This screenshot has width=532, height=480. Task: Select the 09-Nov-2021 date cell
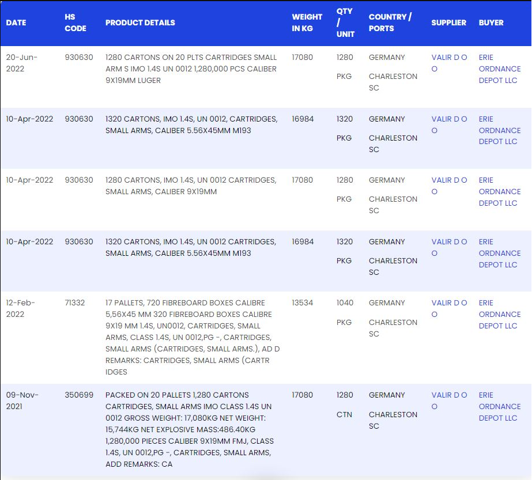[22, 400]
